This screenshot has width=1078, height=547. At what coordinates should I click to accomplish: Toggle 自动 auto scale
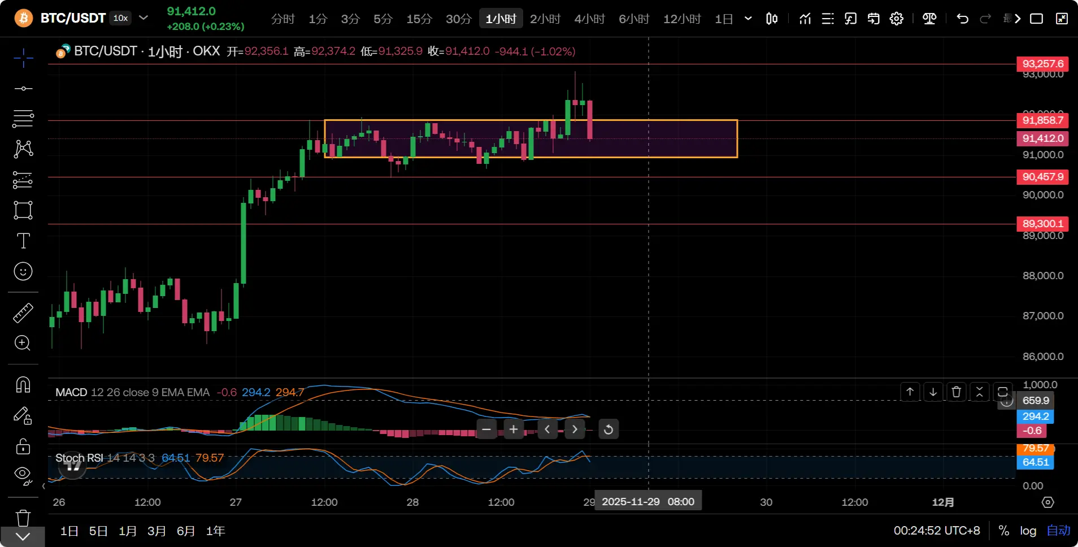[x=1058, y=531]
